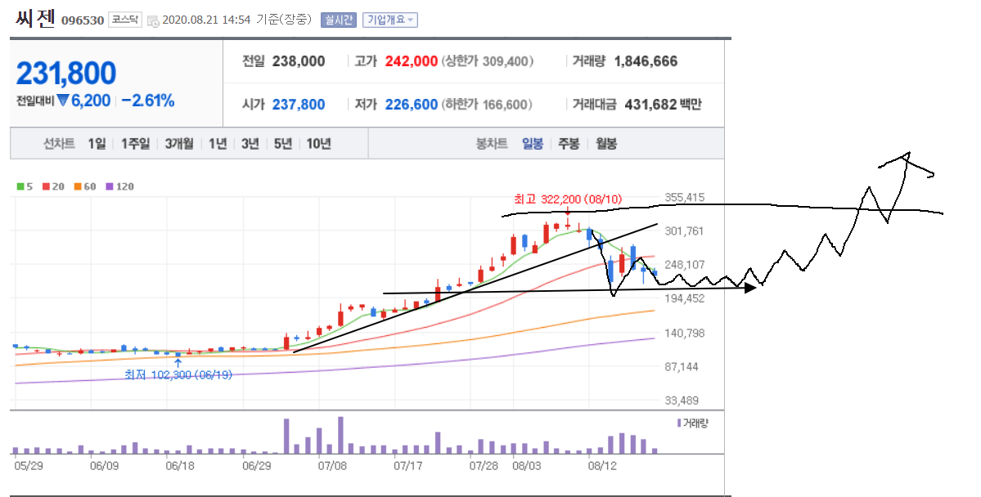Click the tallest volume bar near 07/08
The image size is (981, 497).
[340, 434]
